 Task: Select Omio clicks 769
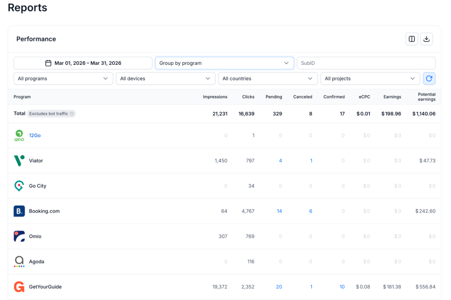(250, 236)
